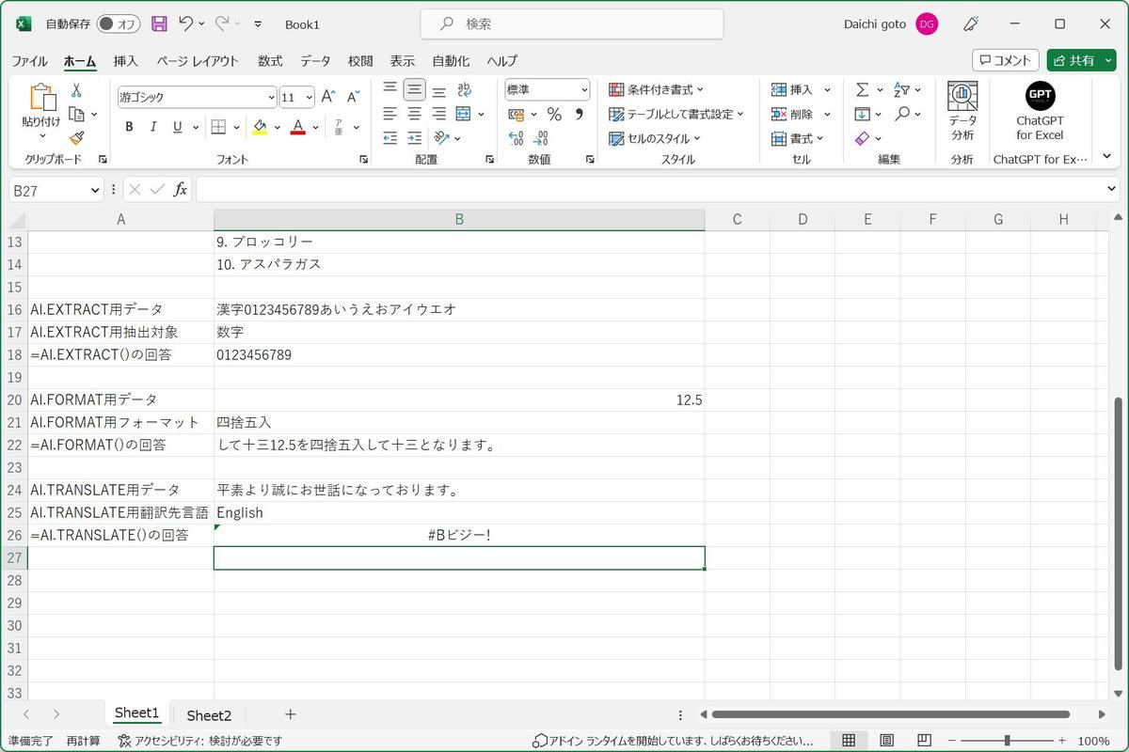Click the Normal view grid icon
The height and width of the screenshot is (752, 1129).
849,741
